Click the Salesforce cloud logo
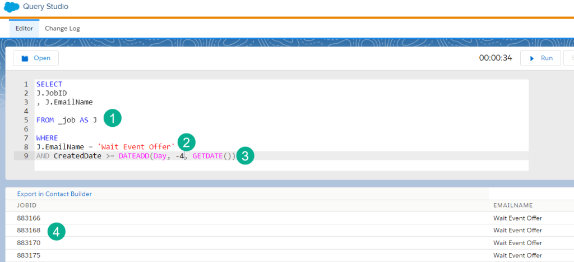Screen dimensions: 574x262 click(x=11, y=8)
